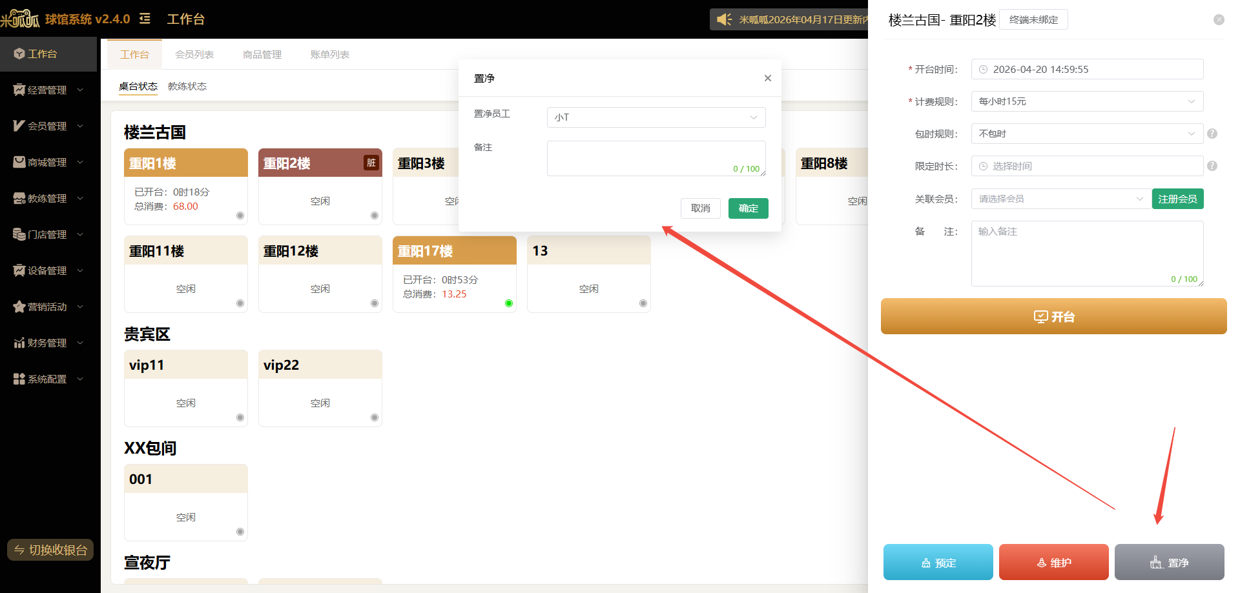Click the 注册会员 button
The width and height of the screenshot is (1240, 593).
(x=1178, y=199)
